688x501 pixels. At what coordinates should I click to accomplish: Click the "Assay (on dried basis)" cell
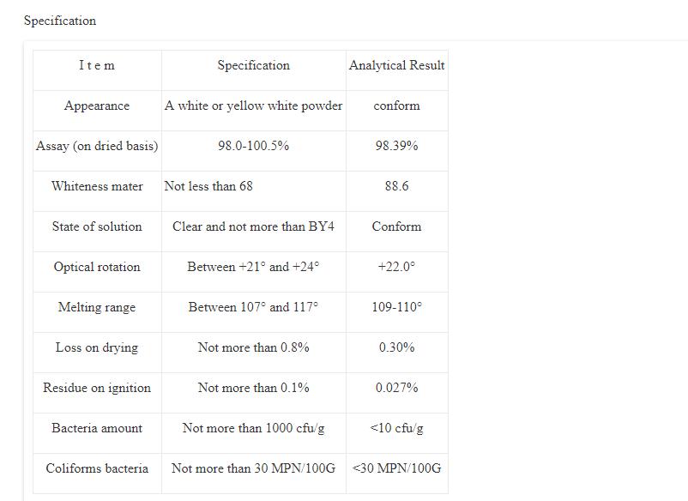[x=97, y=146]
